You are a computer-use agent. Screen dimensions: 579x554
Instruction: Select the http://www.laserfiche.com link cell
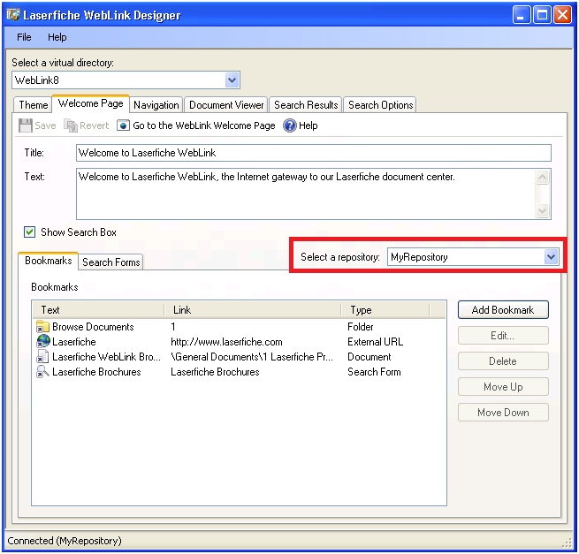[x=226, y=342]
